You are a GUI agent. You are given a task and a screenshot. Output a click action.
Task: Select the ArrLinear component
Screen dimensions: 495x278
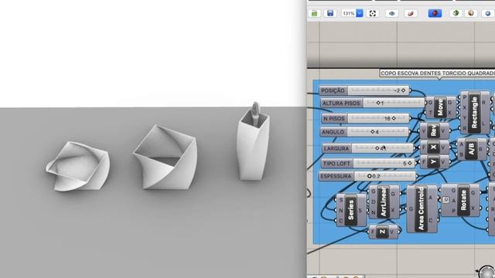tap(384, 202)
